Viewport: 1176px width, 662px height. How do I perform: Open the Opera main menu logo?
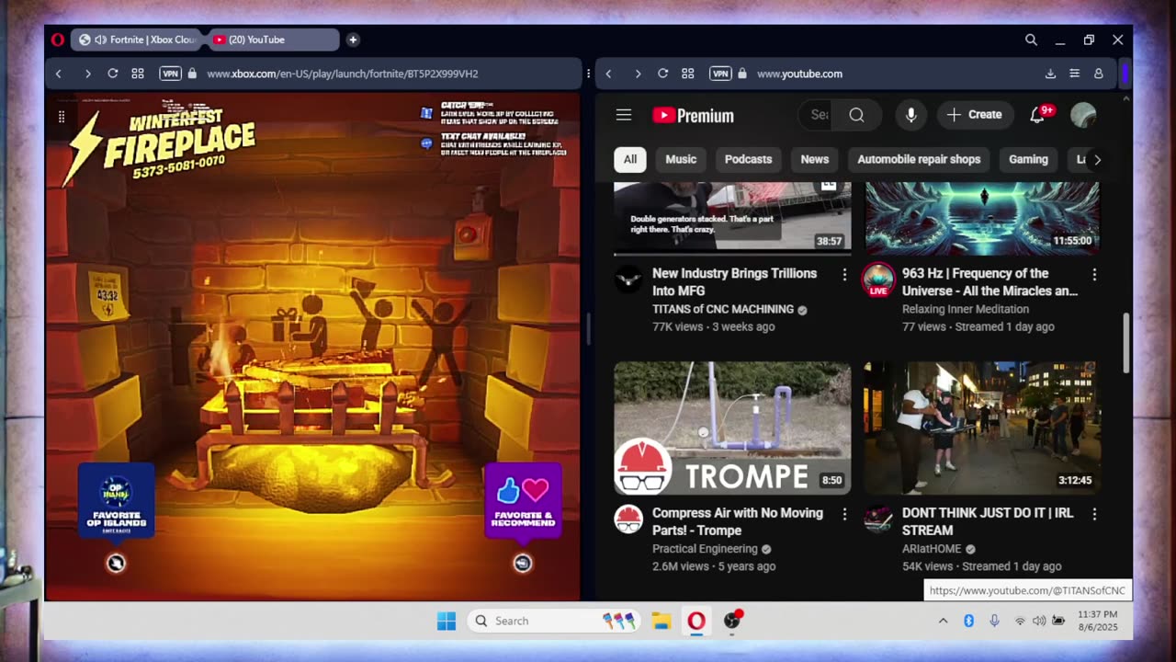coord(57,40)
